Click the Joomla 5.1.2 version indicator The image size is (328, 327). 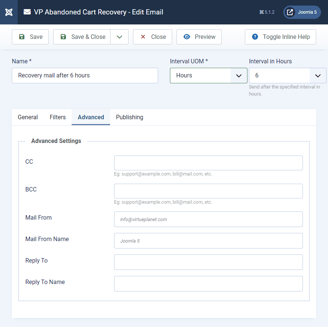pos(267,12)
